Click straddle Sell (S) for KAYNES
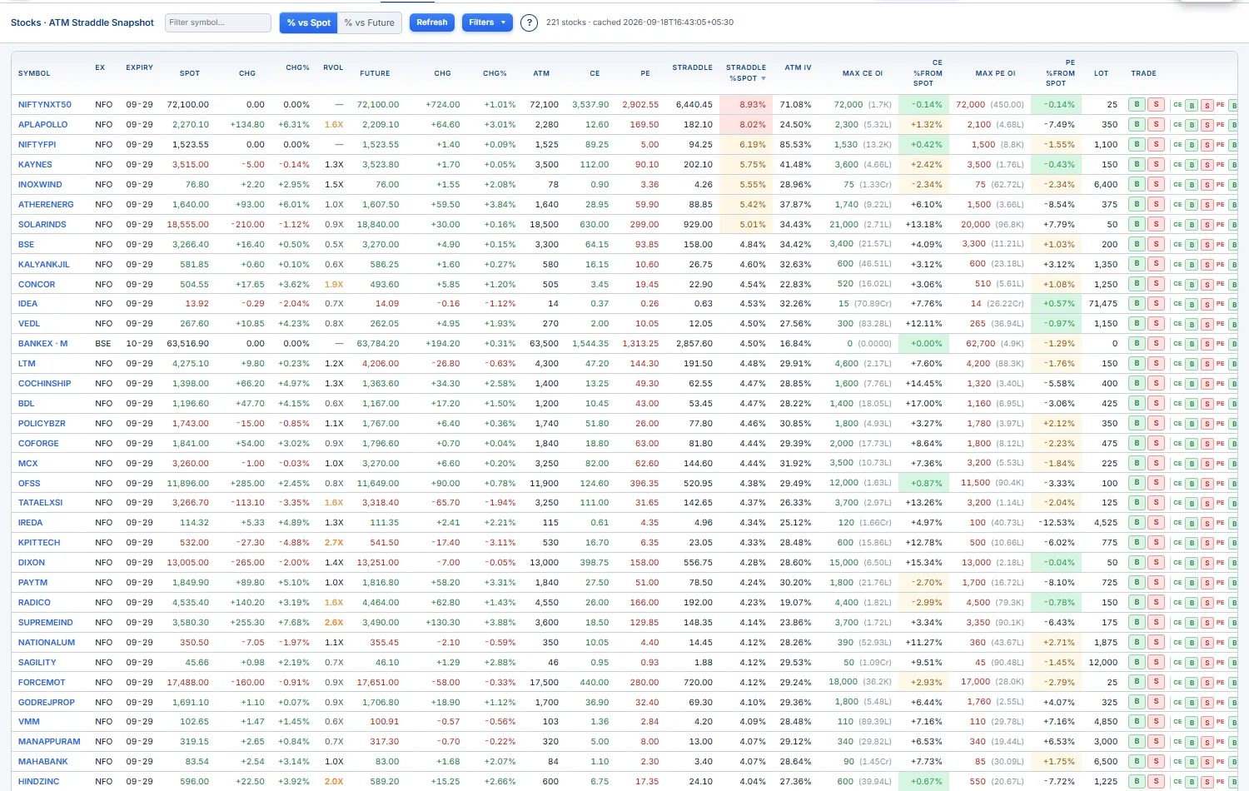This screenshot has width=1249, height=791. [1156, 164]
